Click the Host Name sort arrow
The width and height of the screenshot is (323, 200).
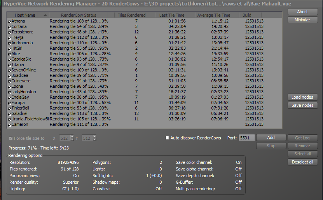(x=45, y=15)
